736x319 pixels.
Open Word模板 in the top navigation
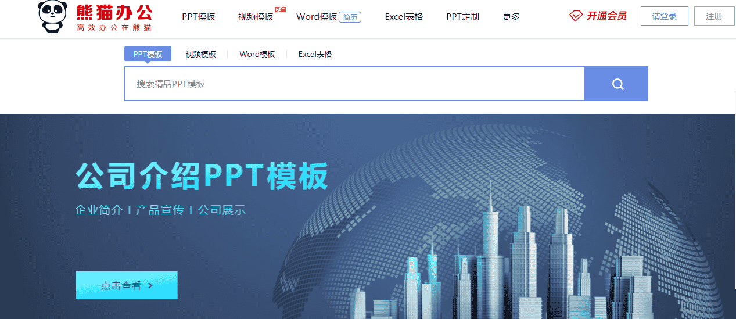click(x=317, y=17)
